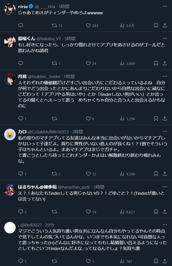
Task: Bookmark @kkr83027's tweet
Action: (156, 261)
